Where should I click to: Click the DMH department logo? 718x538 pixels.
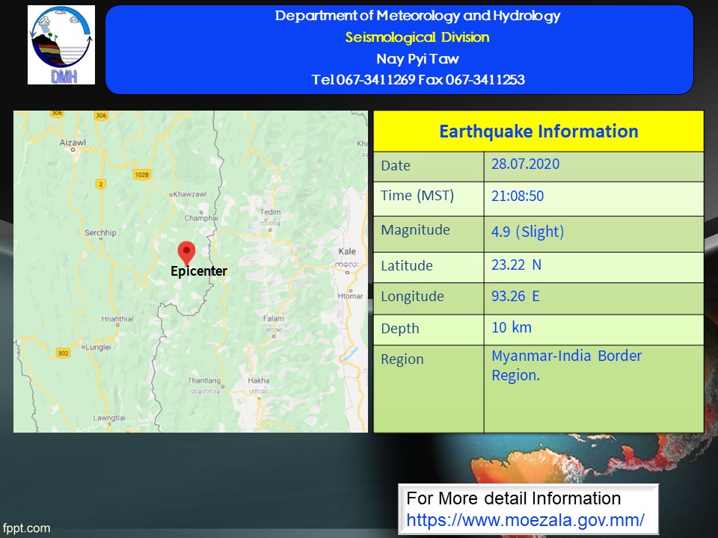[61, 45]
